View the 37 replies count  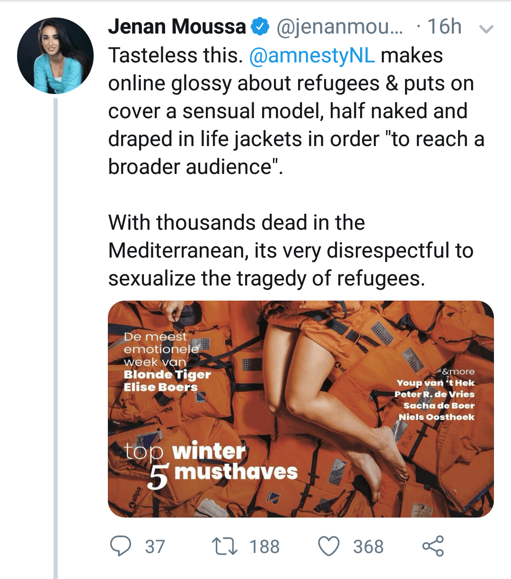click(155, 547)
